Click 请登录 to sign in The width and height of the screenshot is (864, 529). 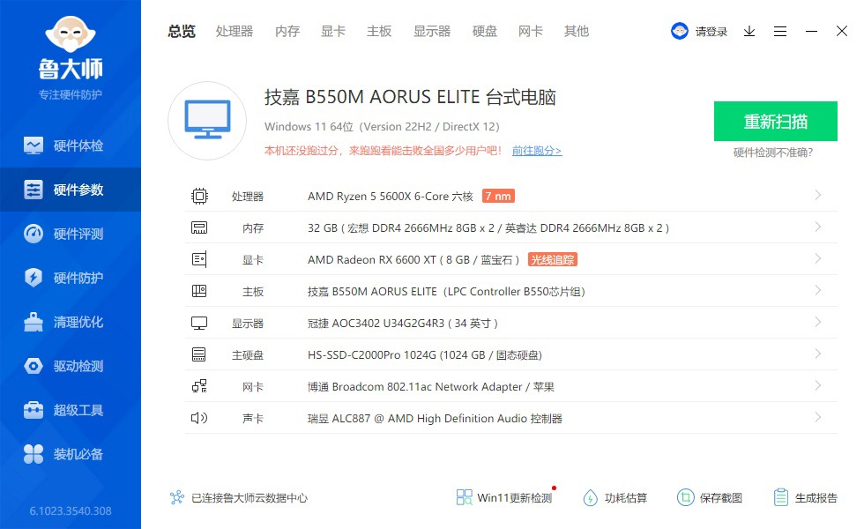tap(711, 32)
